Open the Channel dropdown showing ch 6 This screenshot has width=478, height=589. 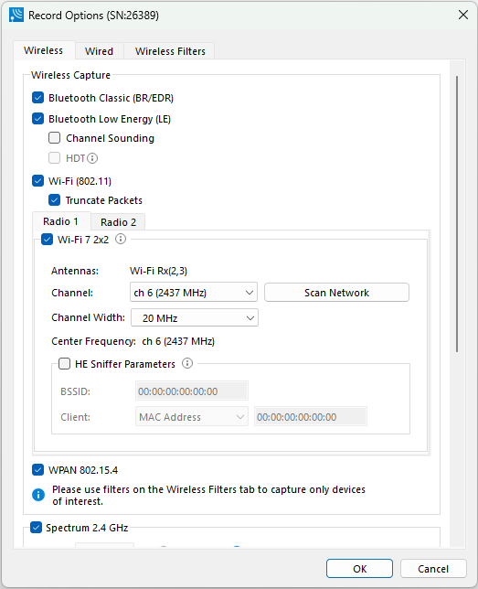194,293
